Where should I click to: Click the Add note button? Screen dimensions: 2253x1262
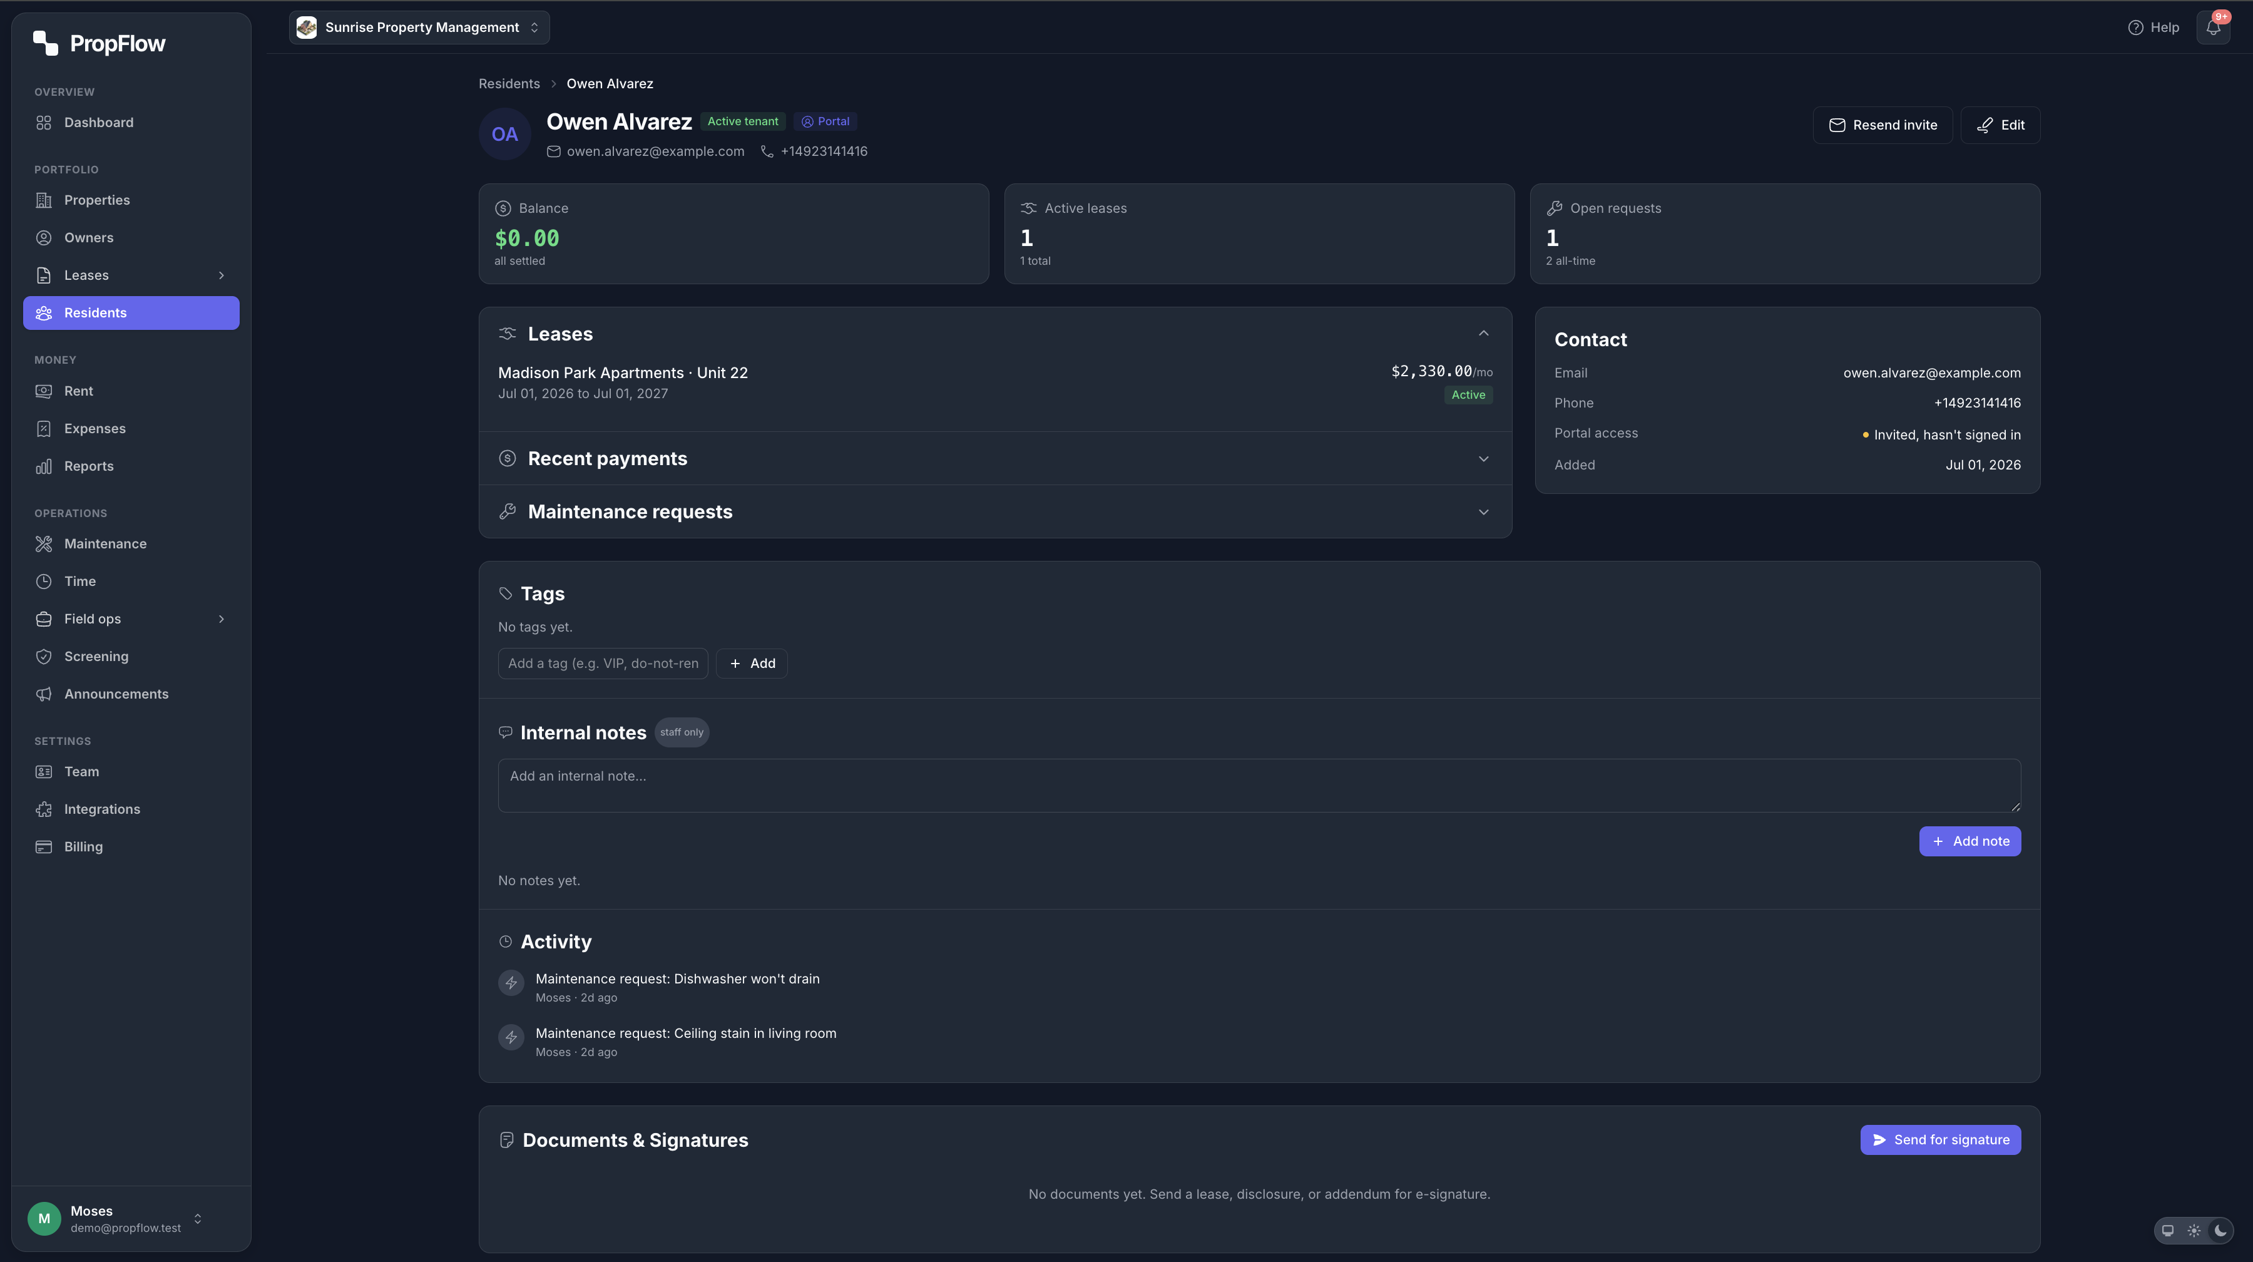click(1969, 841)
